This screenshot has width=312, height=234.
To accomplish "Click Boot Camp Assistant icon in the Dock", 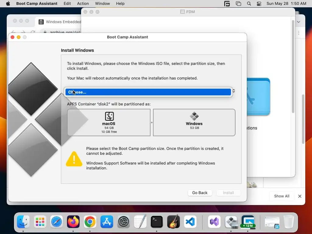I will click(231, 222).
